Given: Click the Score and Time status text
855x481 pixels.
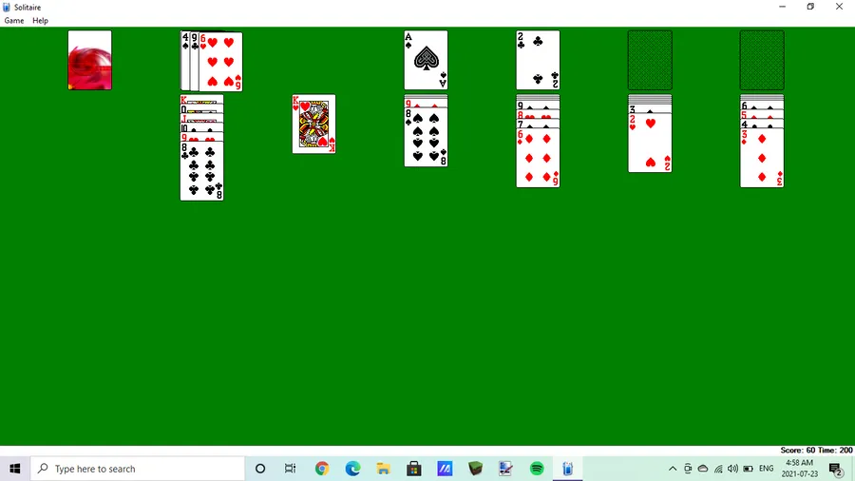Looking at the screenshot, I should pyautogui.click(x=816, y=450).
